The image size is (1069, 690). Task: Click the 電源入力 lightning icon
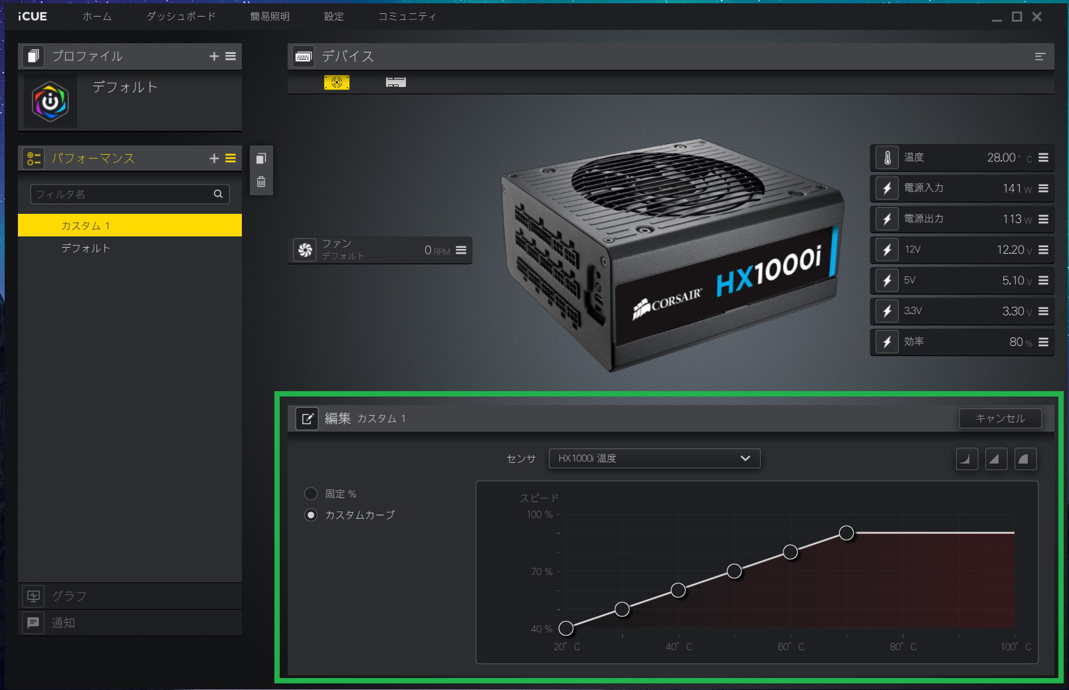click(x=887, y=188)
